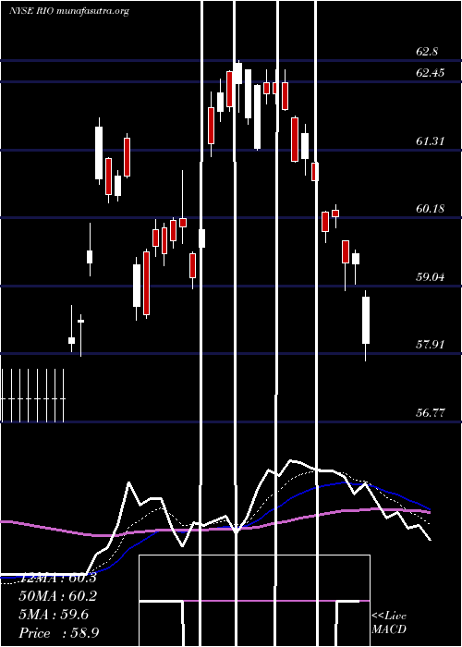Click the 56.77 price level label
Image resolution: width=462 pixels, height=647 pixels.
(431, 412)
